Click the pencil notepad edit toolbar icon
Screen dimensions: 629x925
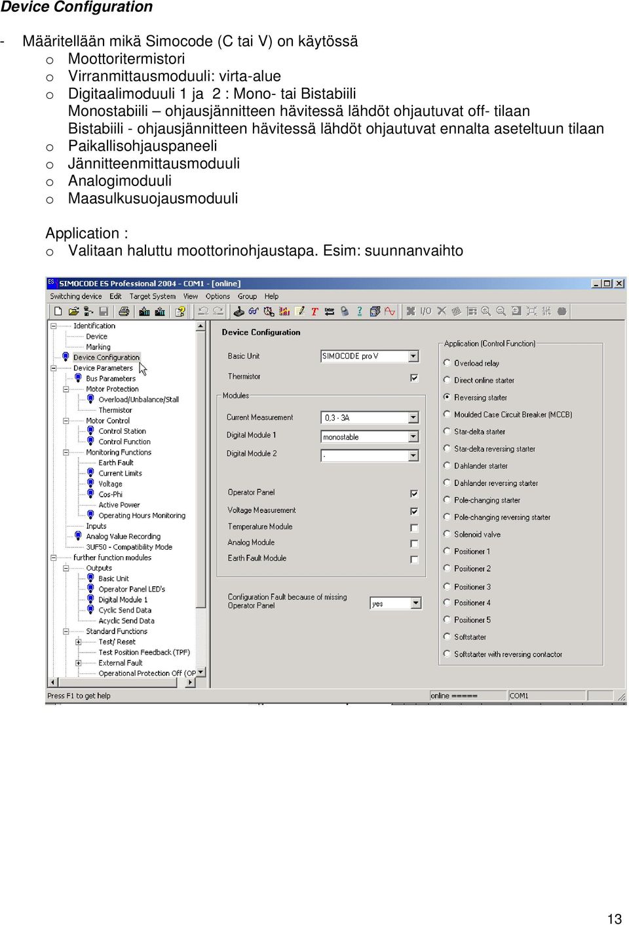(x=299, y=311)
